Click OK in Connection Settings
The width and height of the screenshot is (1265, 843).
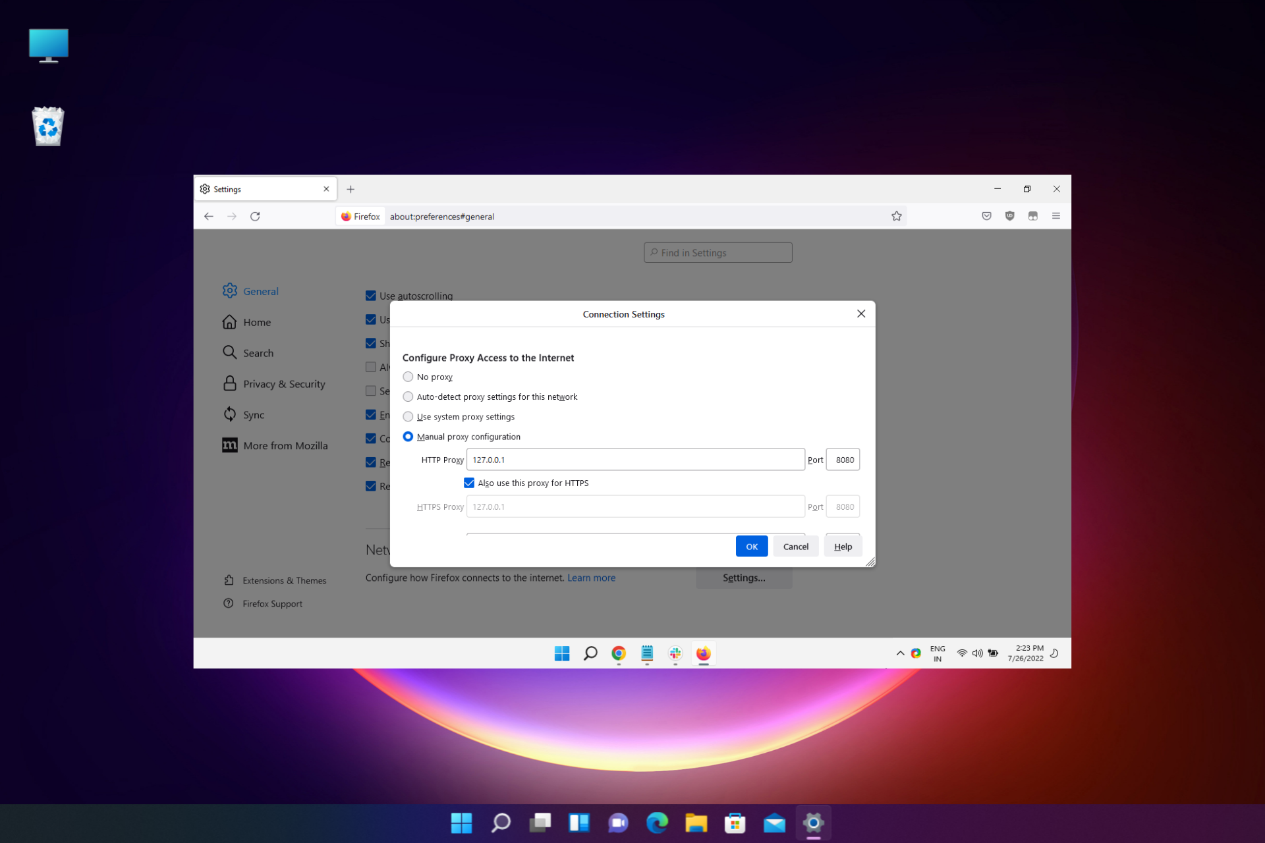coord(751,547)
